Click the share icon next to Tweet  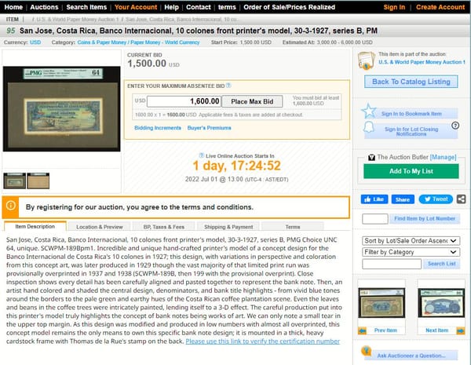[461, 199]
